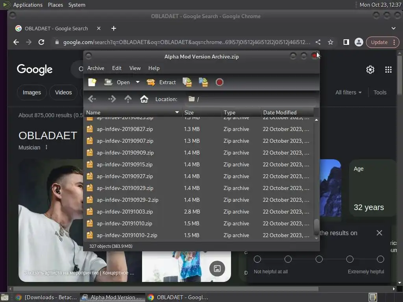403x302 pixels.
Task: Open Google quick settings gear
Action: click(370, 69)
